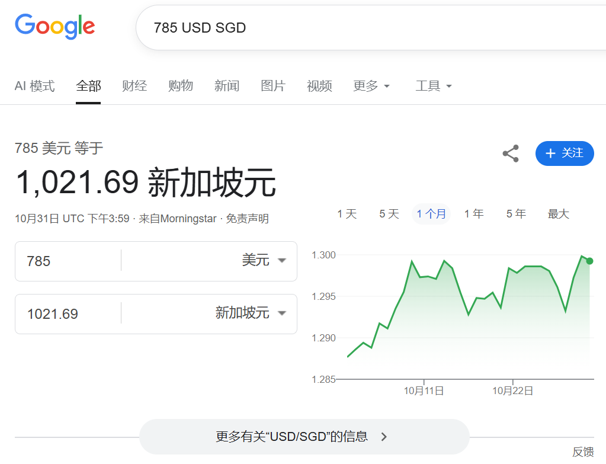Select the 5 天 chart range

(389, 214)
